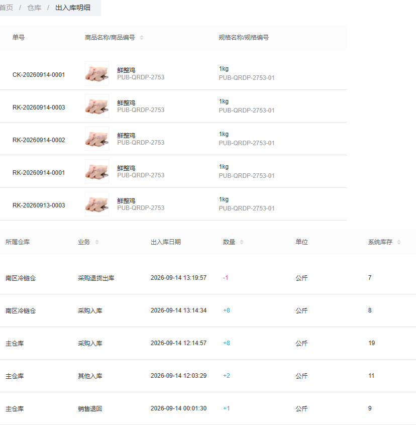Click 鲜整鸡 name in RK-20260913-0003 row
The image size is (416, 425).
(x=126, y=201)
